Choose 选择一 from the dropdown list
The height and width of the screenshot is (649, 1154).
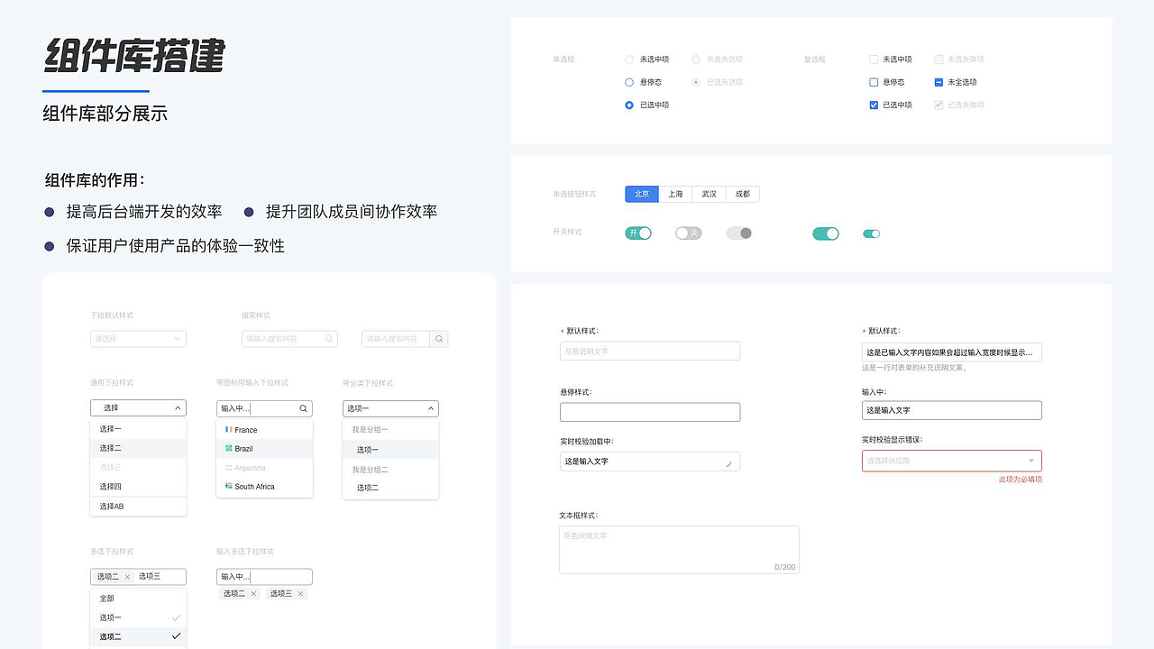[x=138, y=429]
